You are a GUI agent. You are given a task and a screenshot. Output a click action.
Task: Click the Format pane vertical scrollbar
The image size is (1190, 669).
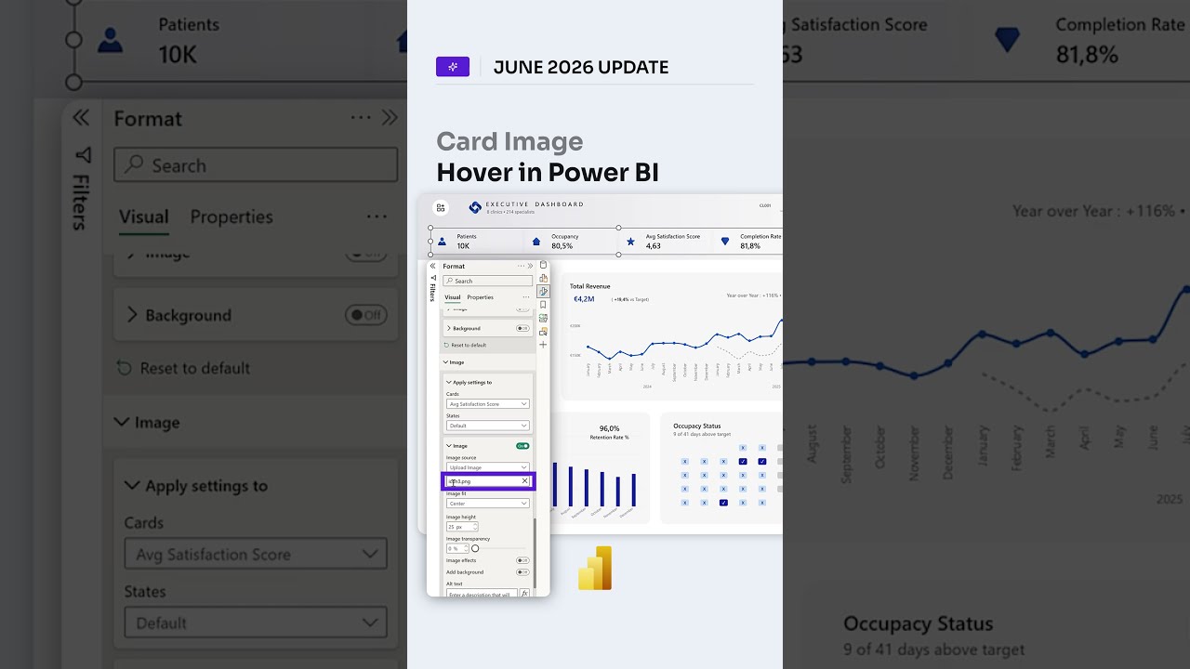pos(535,553)
